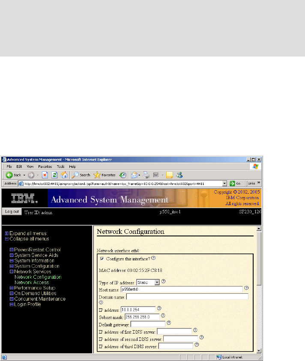Click the Edit document toolbar icon
The height and width of the screenshot is (361, 305).
tap(156, 175)
